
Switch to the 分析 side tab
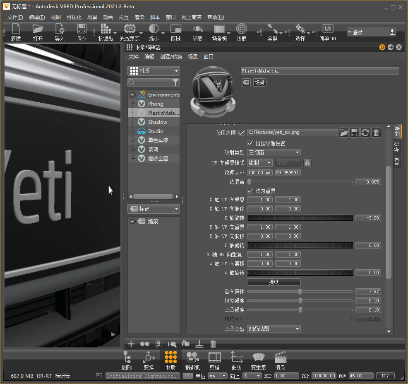click(396, 147)
